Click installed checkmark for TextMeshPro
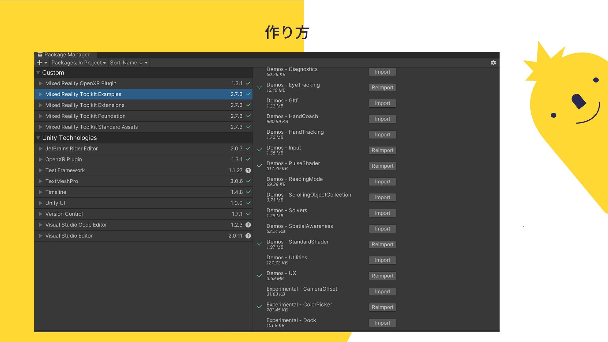 coord(248,181)
